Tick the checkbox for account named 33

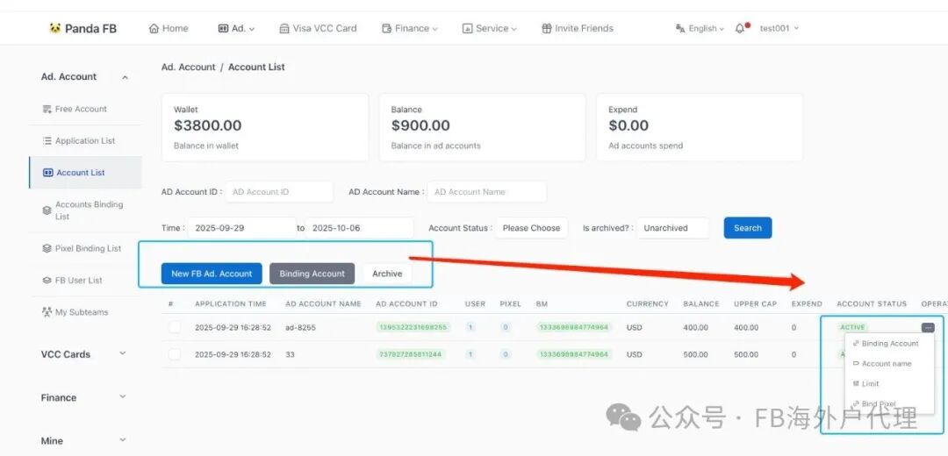(x=175, y=354)
